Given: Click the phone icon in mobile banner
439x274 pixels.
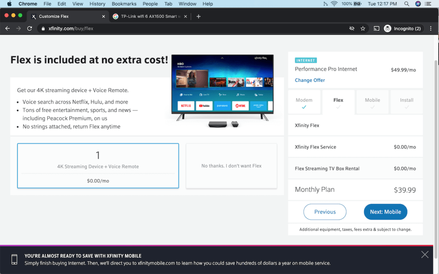Looking at the screenshot, I should (14, 259).
